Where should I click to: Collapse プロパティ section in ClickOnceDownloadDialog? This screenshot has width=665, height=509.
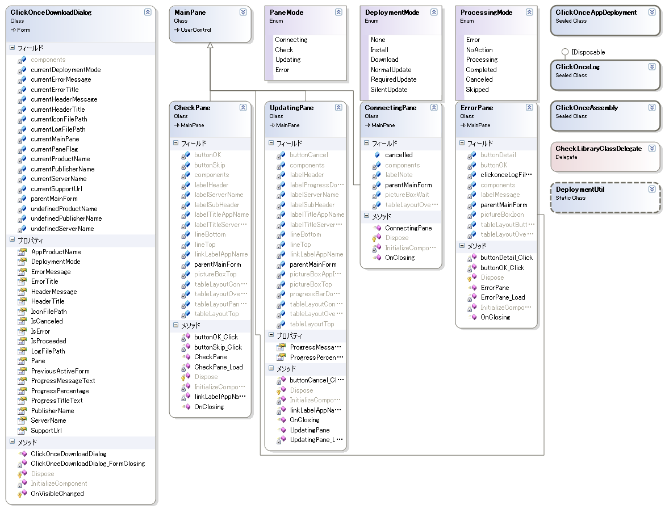tap(12, 240)
